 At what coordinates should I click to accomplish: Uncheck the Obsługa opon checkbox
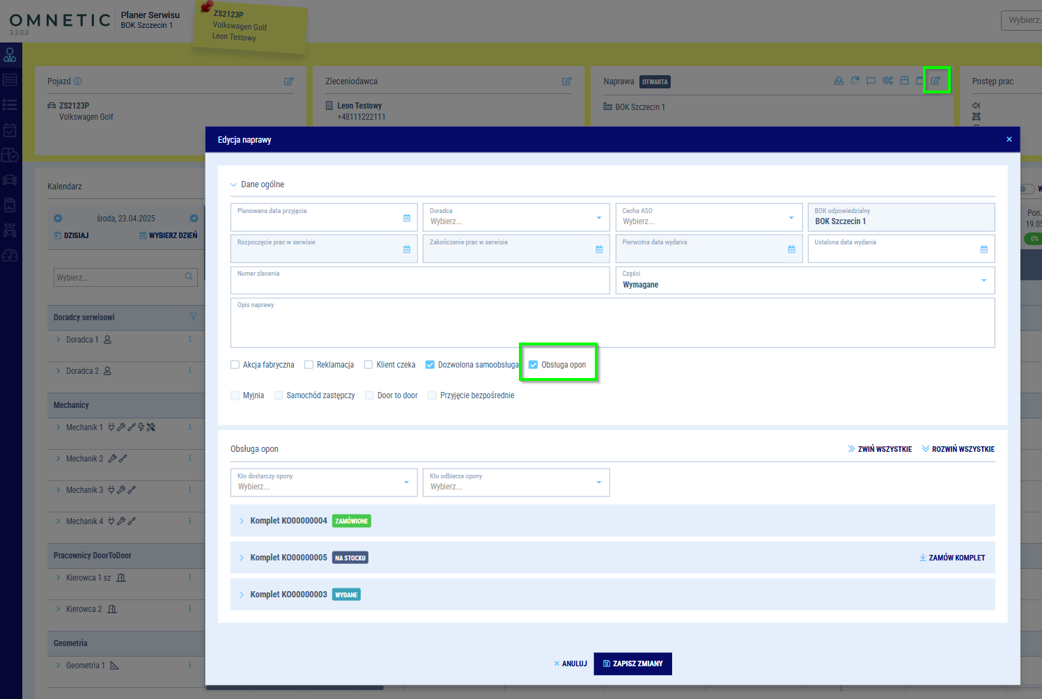(x=534, y=365)
